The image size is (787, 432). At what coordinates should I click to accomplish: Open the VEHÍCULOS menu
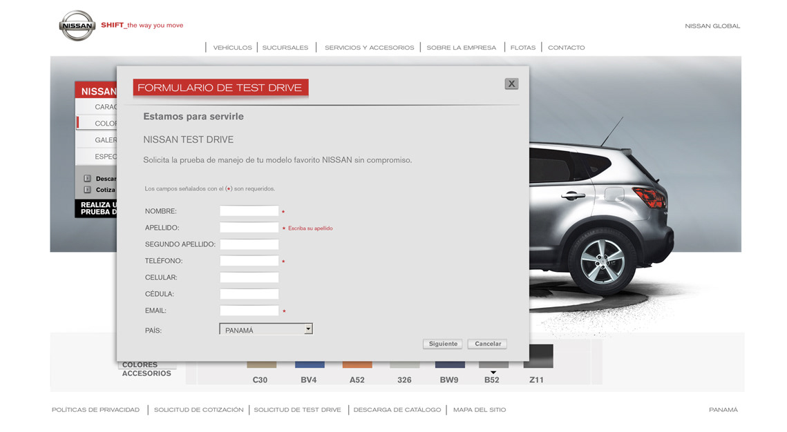click(x=232, y=48)
